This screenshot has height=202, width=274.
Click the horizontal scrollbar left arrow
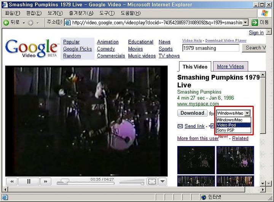pos(5,189)
